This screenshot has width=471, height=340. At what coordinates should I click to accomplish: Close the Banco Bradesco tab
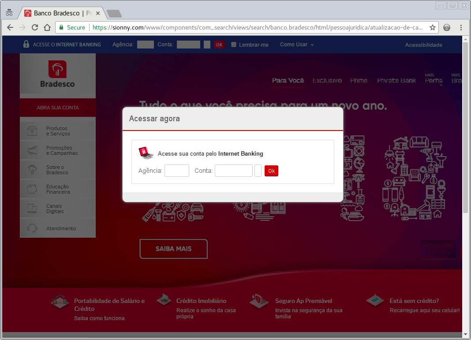(97, 13)
